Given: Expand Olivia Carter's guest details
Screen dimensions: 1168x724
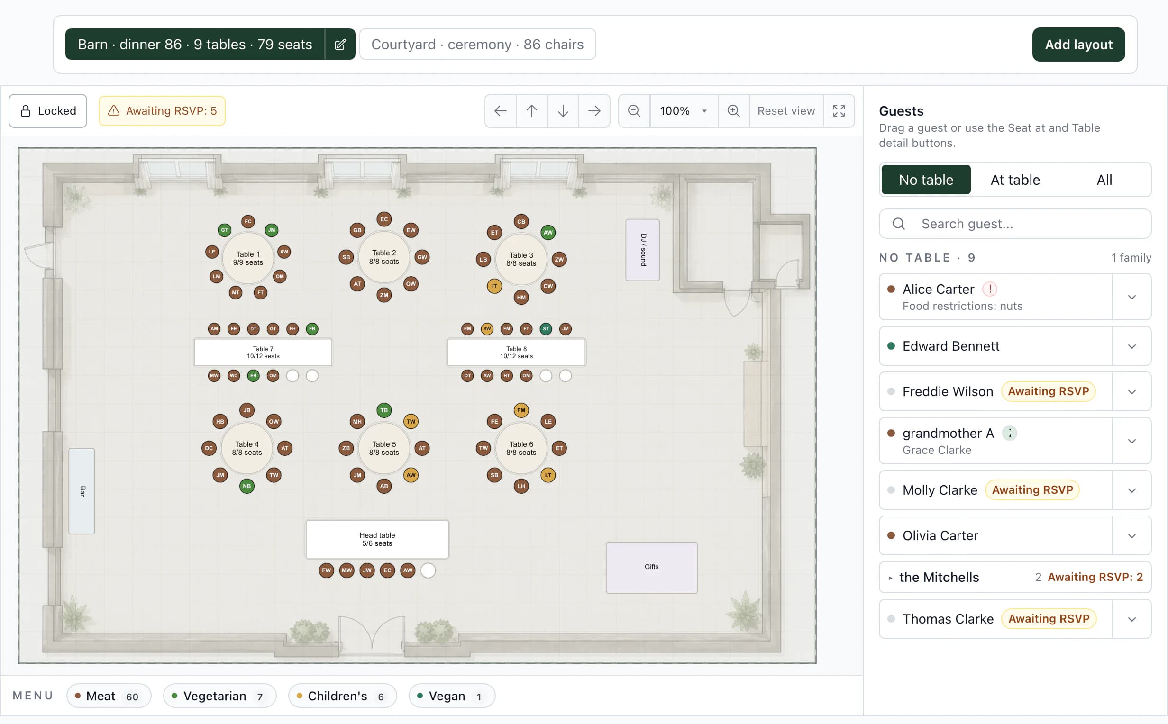Looking at the screenshot, I should (x=1131, y=536).
